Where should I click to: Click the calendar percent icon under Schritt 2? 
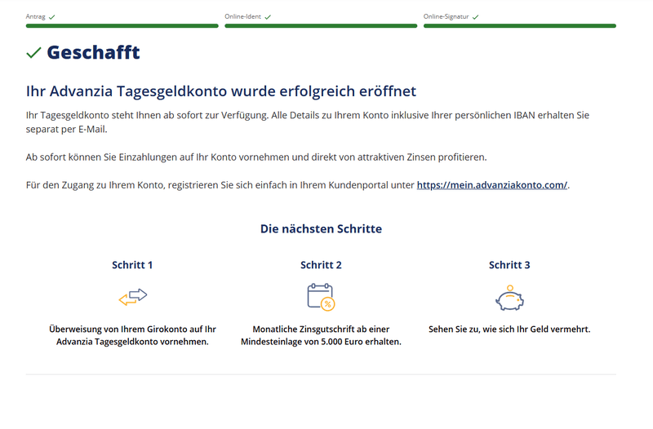(x=321, y=297)
